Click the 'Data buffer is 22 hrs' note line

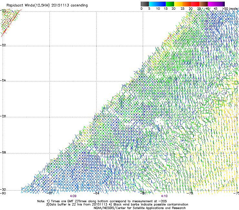pyautogui.click(x=117, y=205)
